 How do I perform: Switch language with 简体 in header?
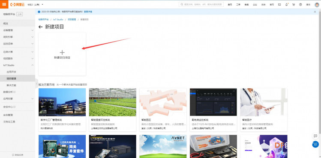pyautogui.click(x=308, y=5)
